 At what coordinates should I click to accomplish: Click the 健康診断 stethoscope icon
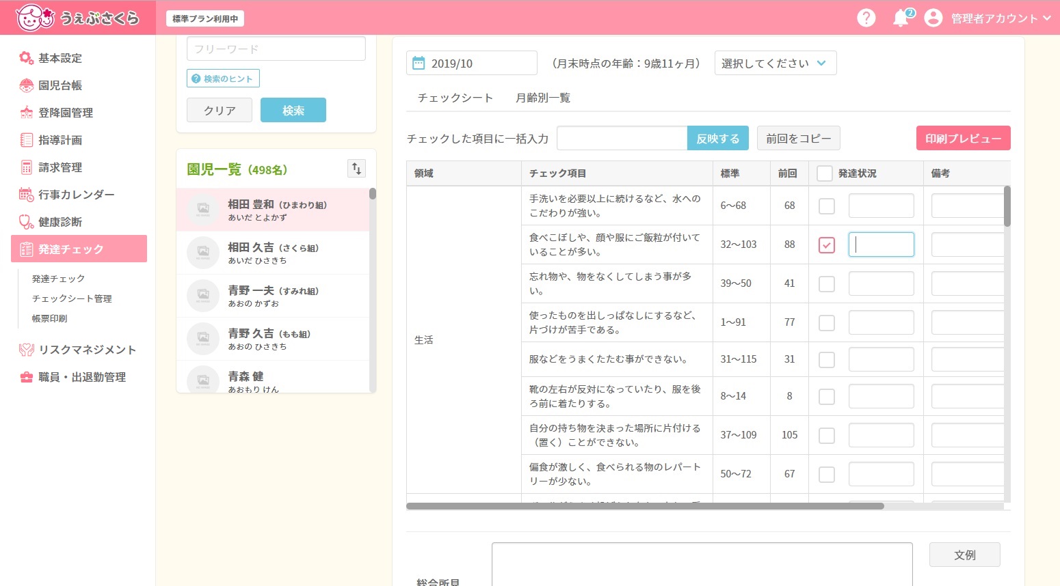(26, 222)
